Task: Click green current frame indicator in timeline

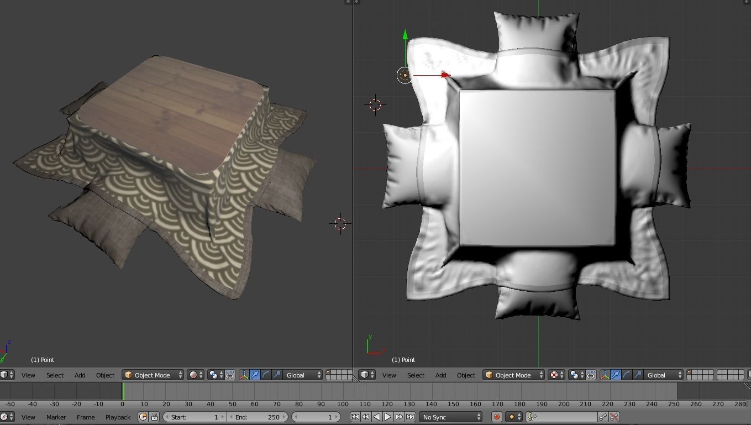Action: tap(123, 391)
